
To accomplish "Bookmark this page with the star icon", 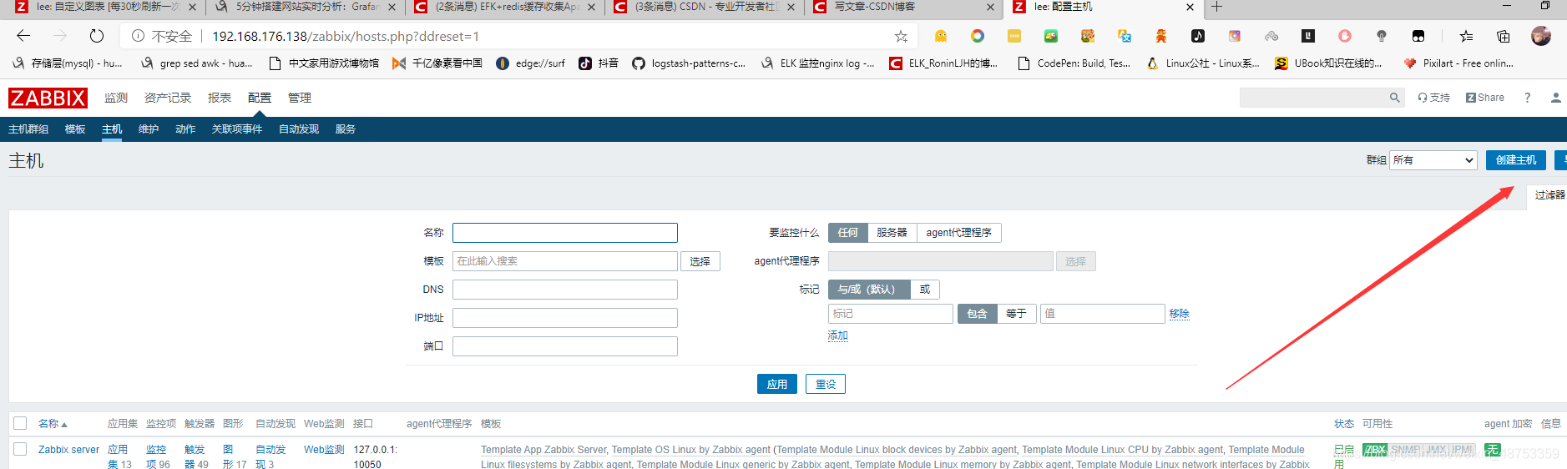I will point(901,36).
